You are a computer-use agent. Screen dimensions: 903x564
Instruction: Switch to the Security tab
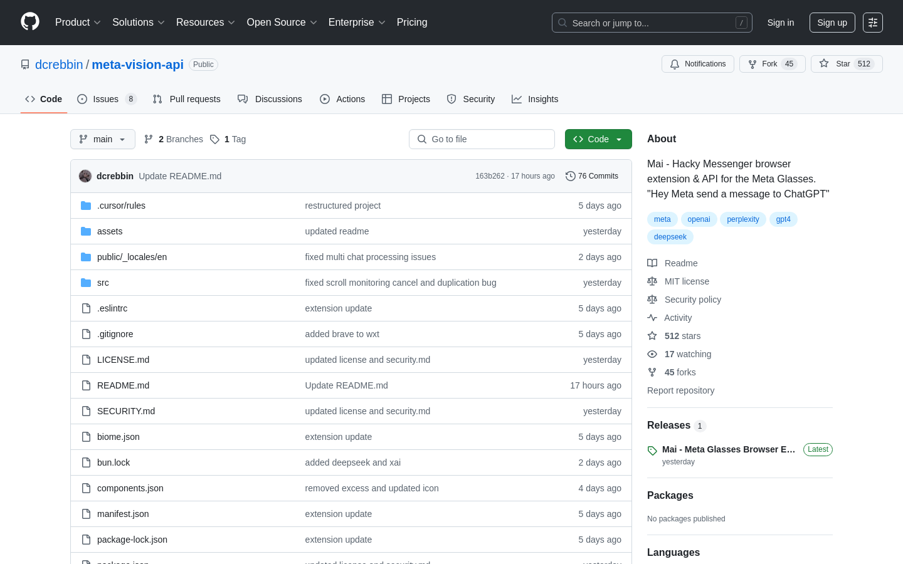tap(471, 99)
